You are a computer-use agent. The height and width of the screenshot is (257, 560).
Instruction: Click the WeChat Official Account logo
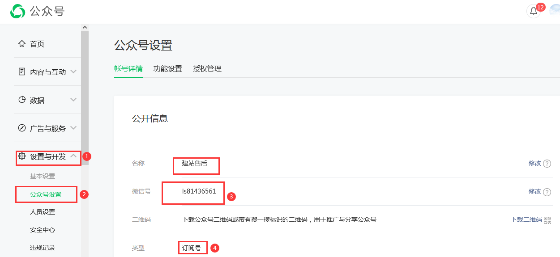[18, 11]
